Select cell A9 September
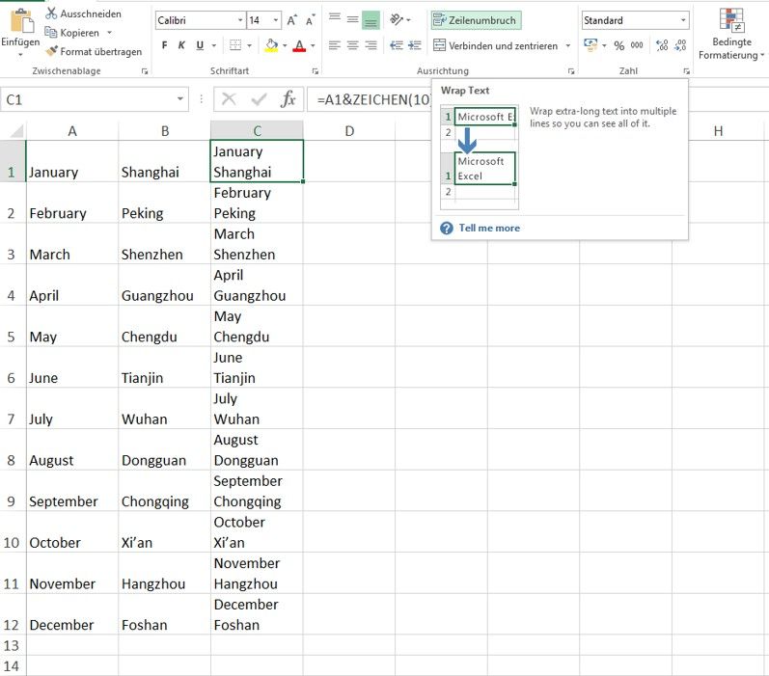This screenshot has height=676, width=769. [72, 491]
